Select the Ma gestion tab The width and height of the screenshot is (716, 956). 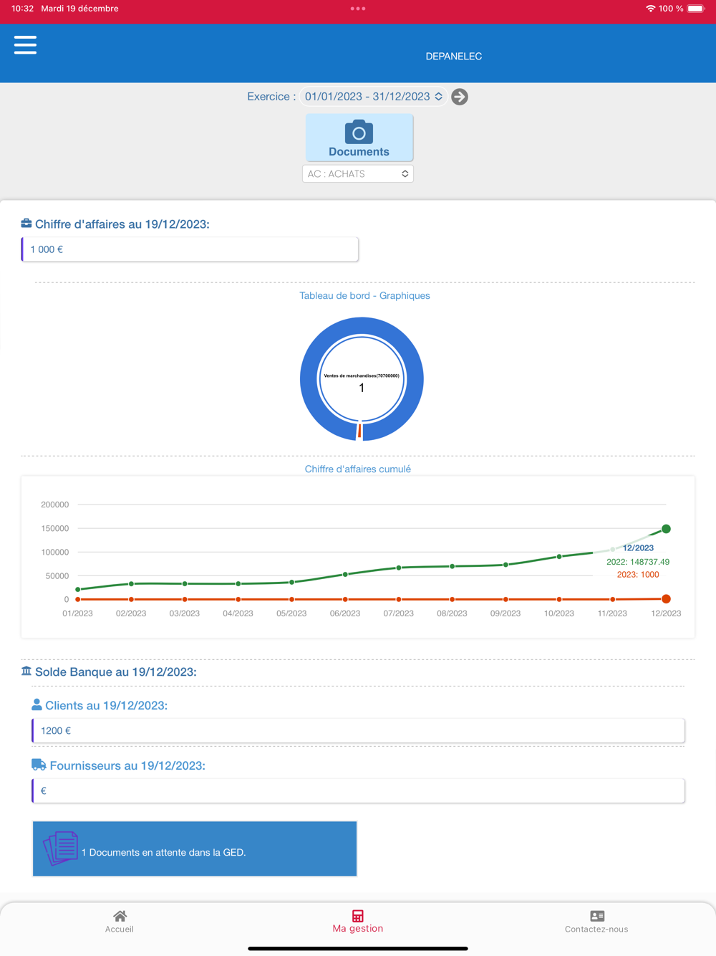358,922
